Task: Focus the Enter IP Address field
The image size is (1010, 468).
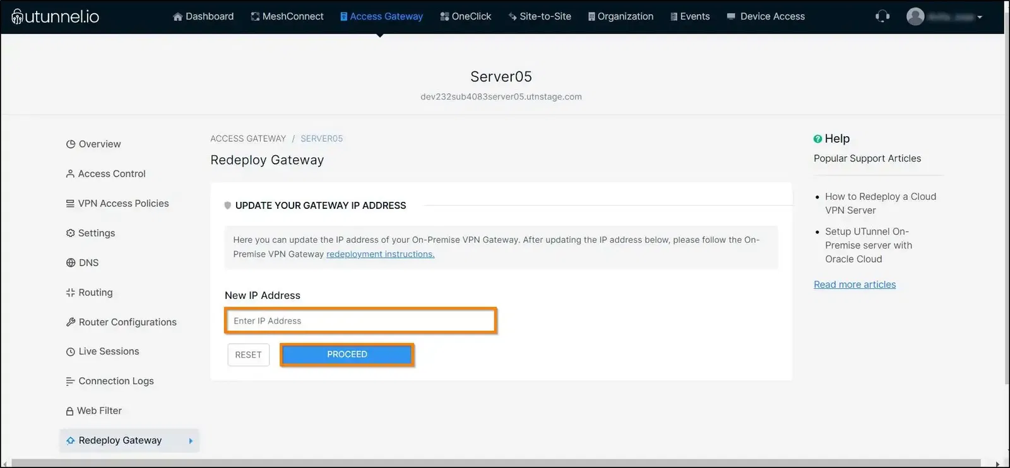Action: pos(360,321)
